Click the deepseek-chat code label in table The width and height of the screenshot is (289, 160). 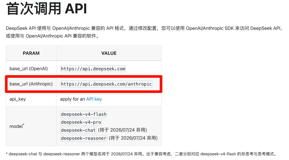point(78,130)
